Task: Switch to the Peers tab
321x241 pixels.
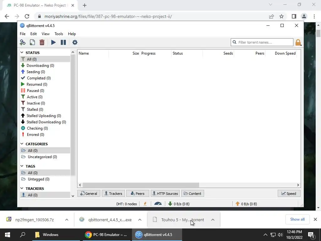Action: pyautogui.click(x=138, y=193)
